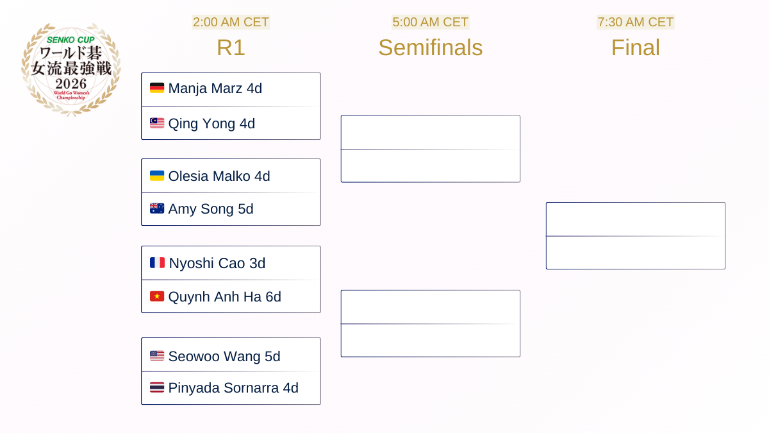The height and width of the screenshot is (433, 769).
Task: Click the German flag beside Manja Marz
Action: coord(157,89)
